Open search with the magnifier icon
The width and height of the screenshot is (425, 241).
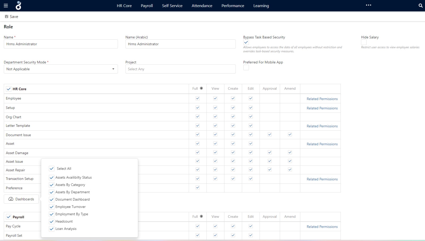[420, 5]
